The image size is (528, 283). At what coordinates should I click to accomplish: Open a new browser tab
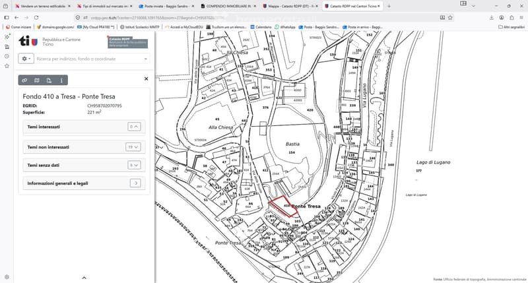tap(389, 6)
